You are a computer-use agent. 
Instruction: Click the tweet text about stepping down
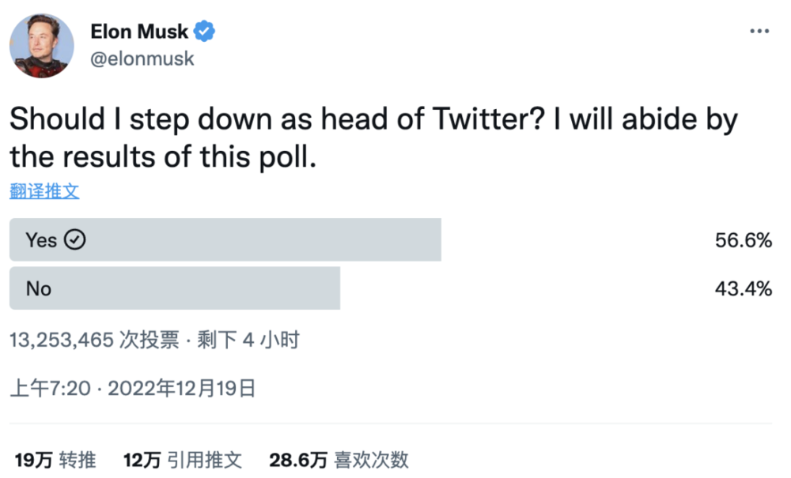click(373, 138)
